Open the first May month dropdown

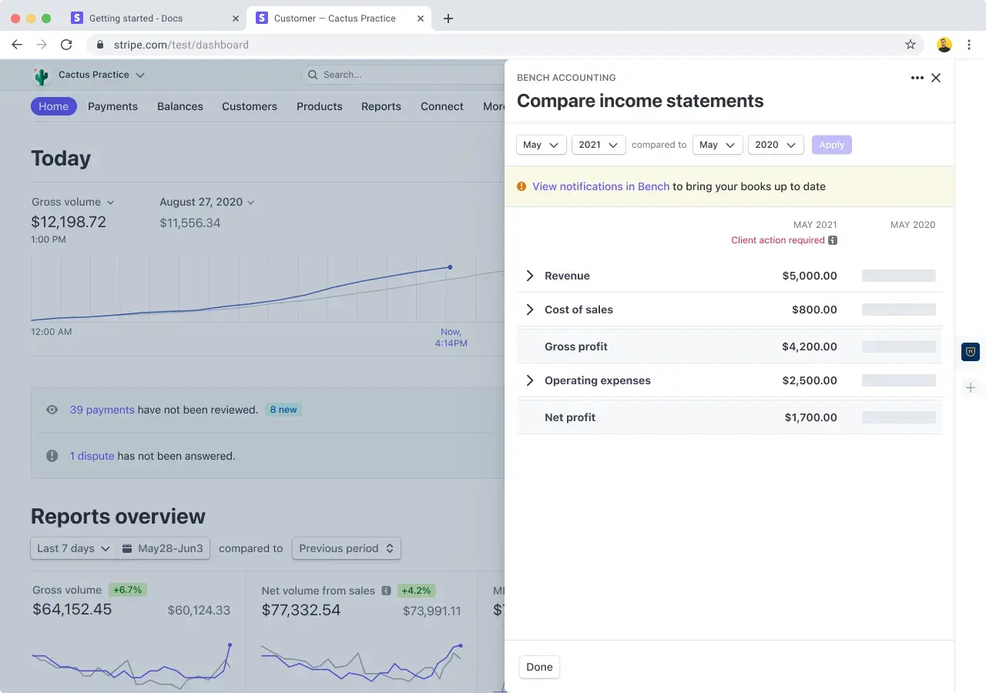[542, 145]
